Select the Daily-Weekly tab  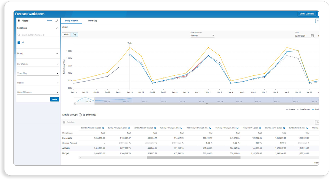(x=71, y=21)
